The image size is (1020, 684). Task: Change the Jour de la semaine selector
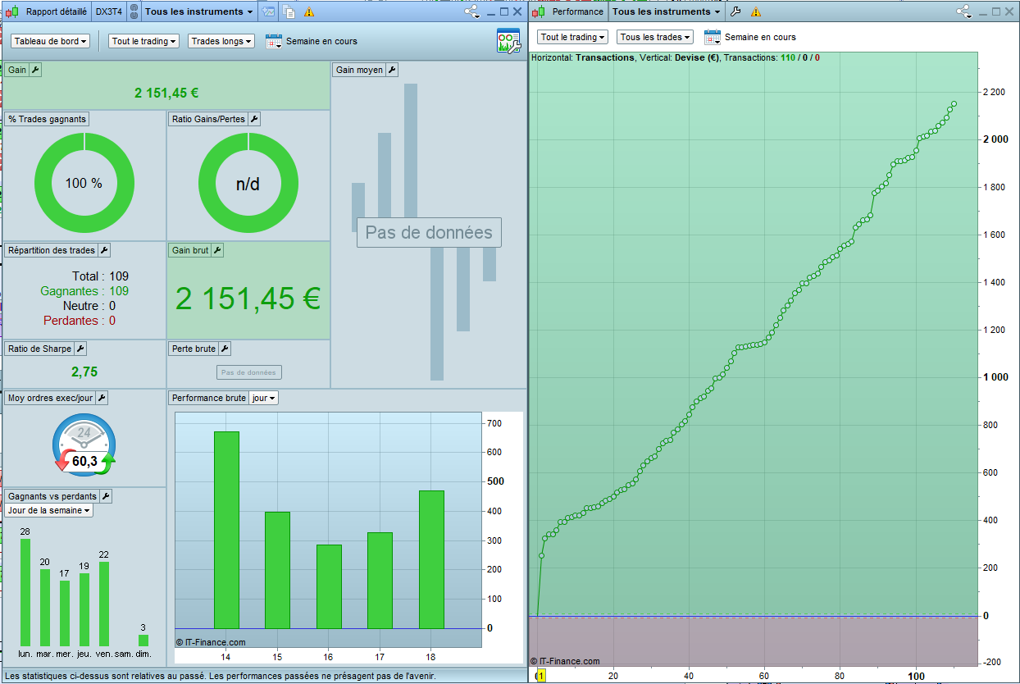[x=48, y=510]
